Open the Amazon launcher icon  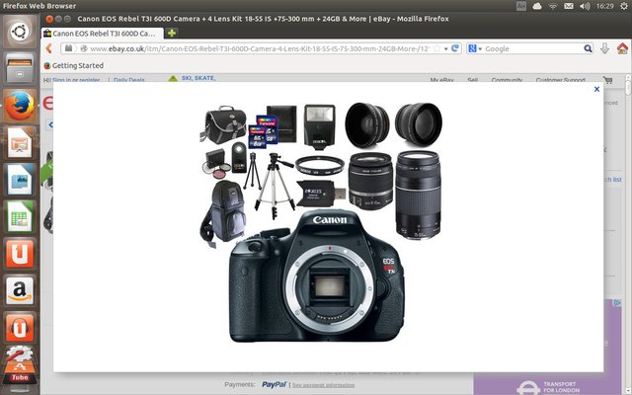[19, 289]
